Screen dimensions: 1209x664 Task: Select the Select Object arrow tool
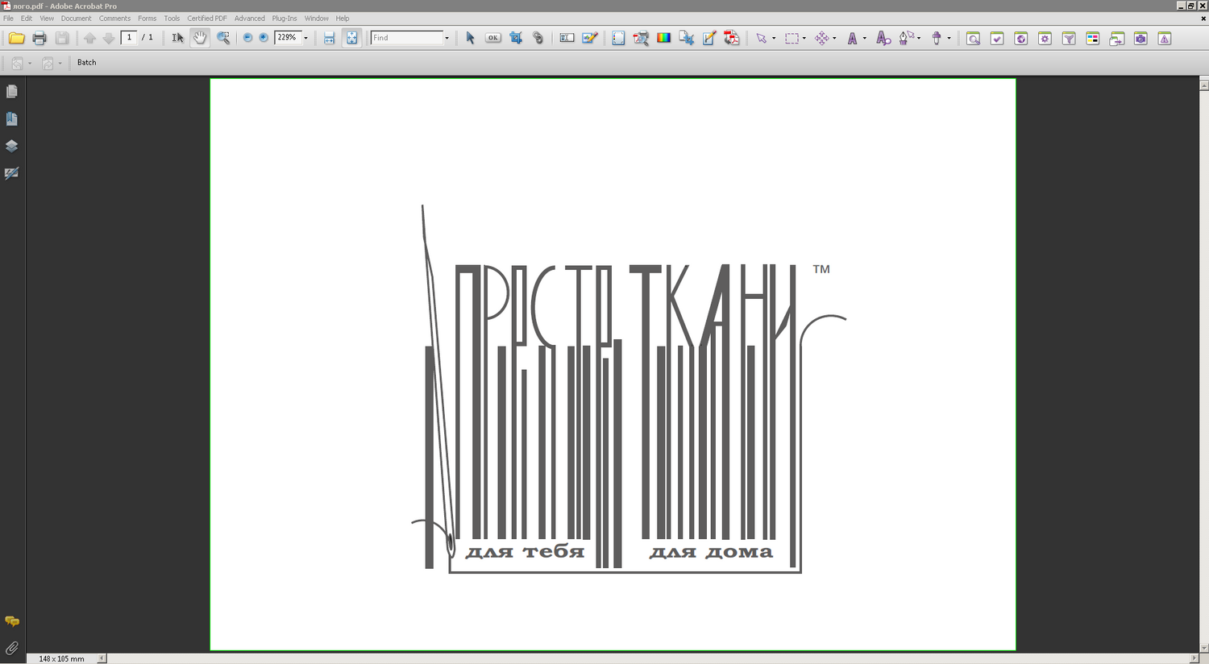point(471,38)
